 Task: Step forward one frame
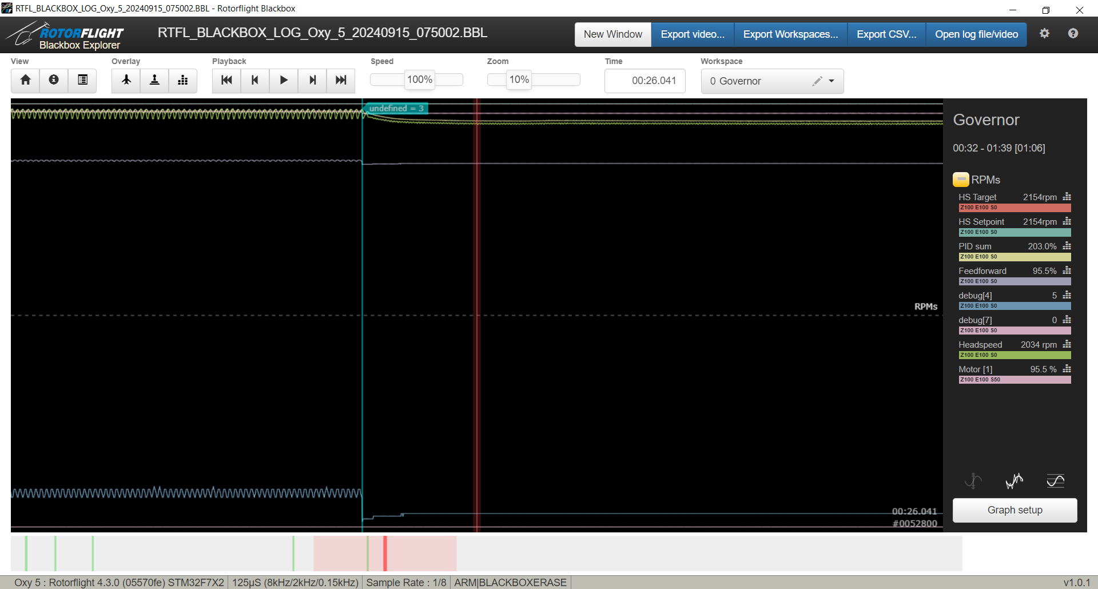pos(312,80)
